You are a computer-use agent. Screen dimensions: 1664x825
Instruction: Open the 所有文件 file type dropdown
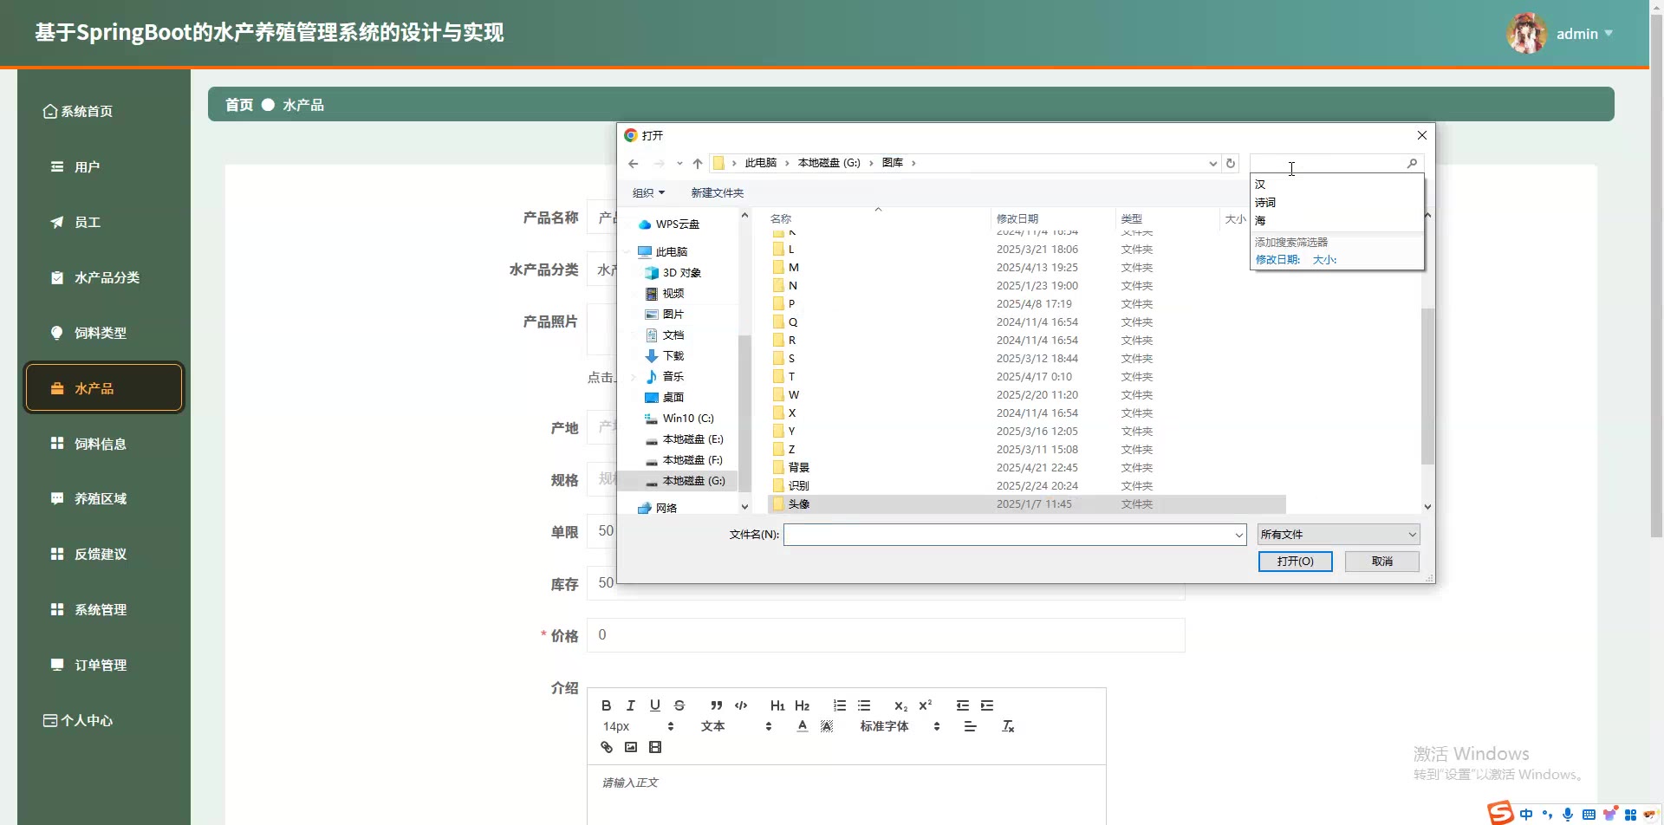click(x=1338, y=535)
